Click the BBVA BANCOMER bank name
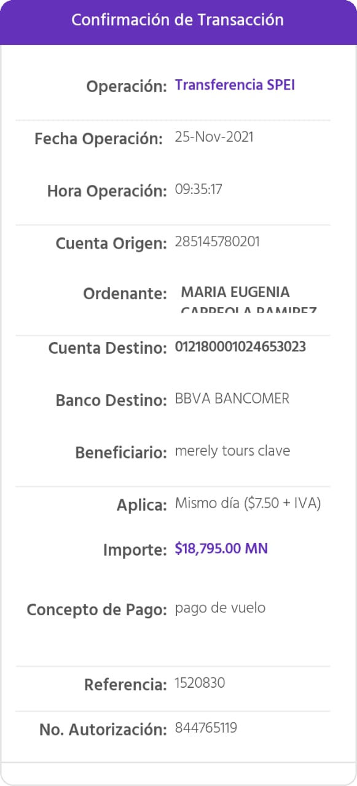 pyautogui.click(x=232, y=399)
